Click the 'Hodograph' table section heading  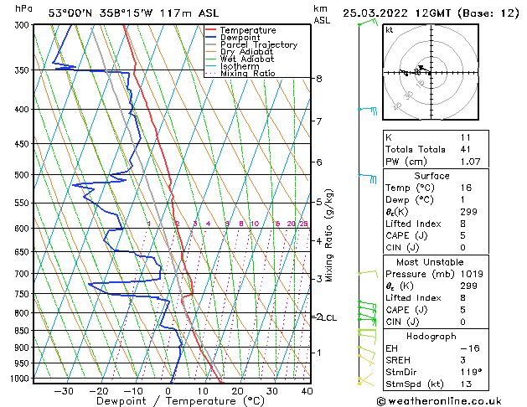[431, 337]
